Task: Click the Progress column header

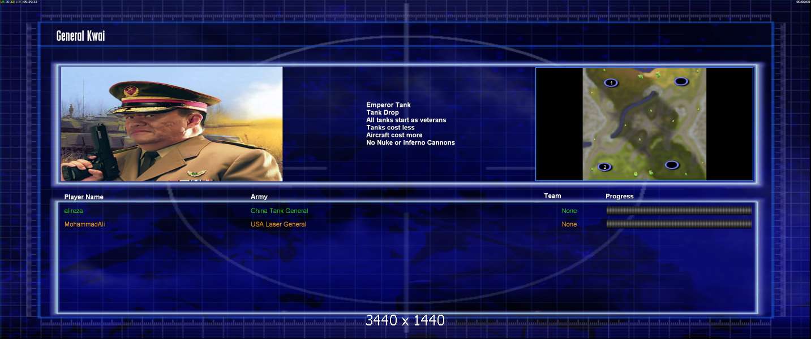Action: pos(620,197)
